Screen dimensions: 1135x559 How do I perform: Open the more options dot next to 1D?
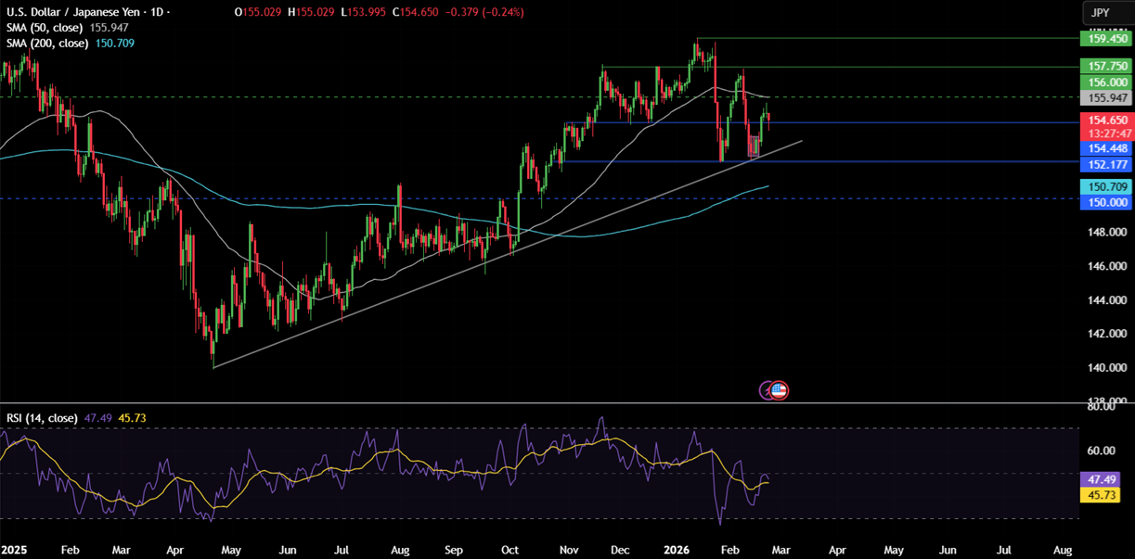pos(168,13)
